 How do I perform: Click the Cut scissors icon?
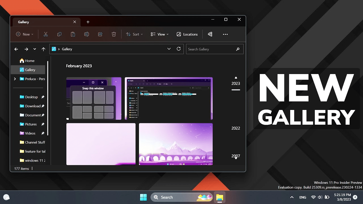(x=46, y=34)
